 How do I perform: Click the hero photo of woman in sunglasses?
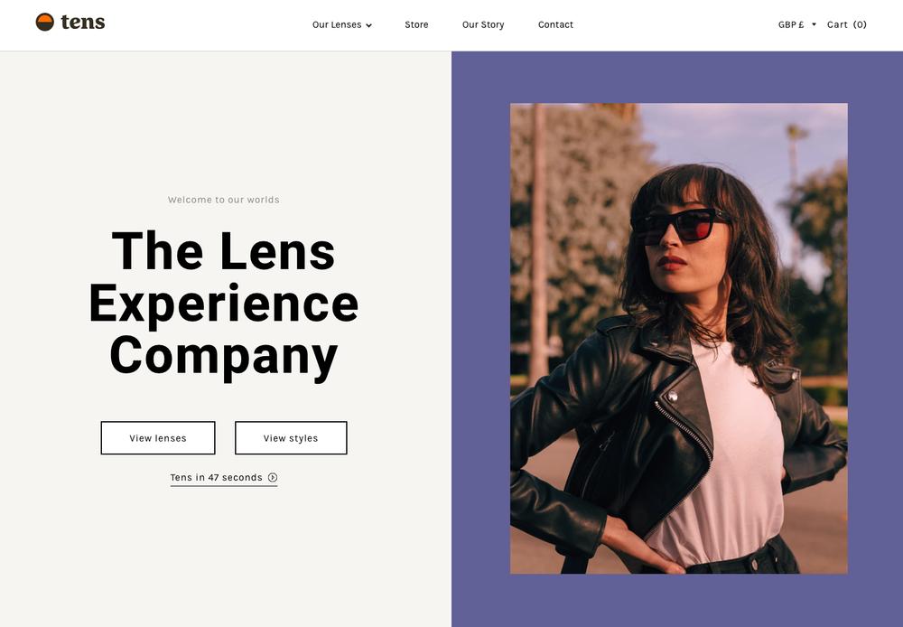pos(679,338)
